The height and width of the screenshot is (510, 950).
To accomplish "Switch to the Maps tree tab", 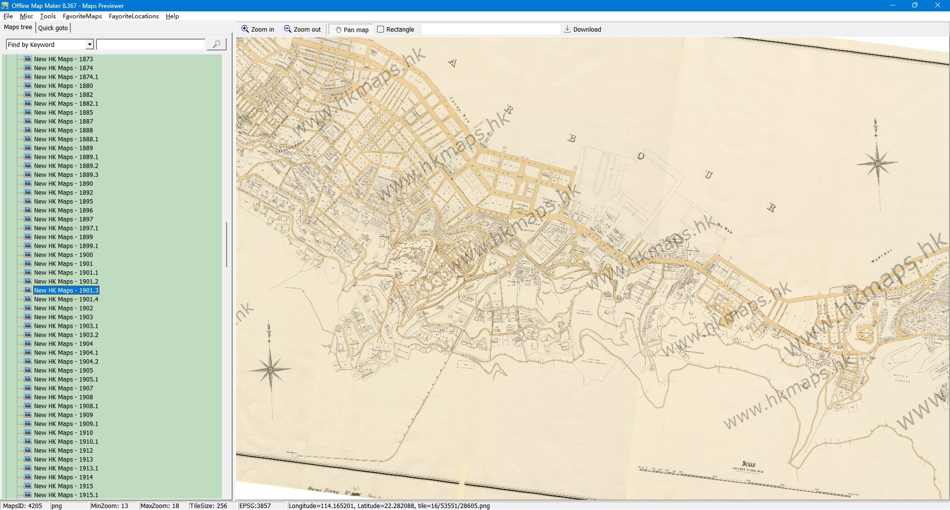I will [x=18, y=27].
